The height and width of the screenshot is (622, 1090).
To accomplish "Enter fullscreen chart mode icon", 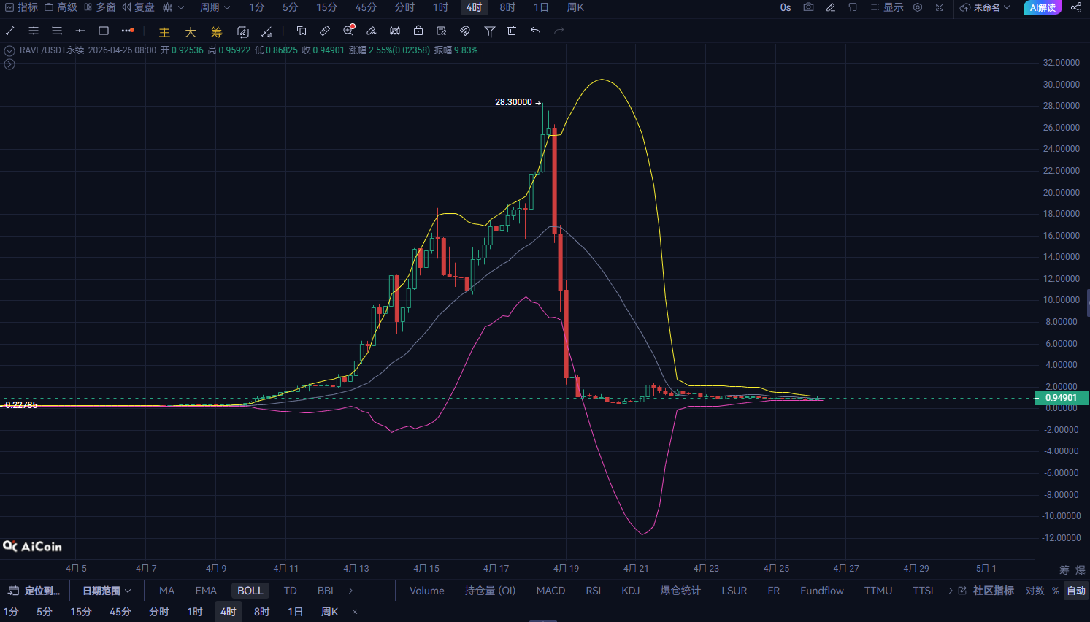I will tap(940, 7).
